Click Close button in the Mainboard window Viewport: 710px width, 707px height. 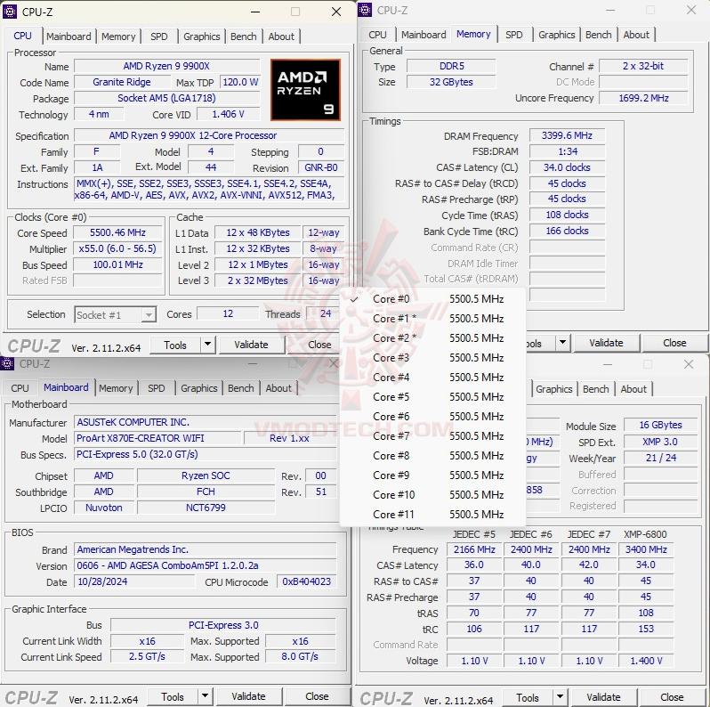[x=317, y=696]
